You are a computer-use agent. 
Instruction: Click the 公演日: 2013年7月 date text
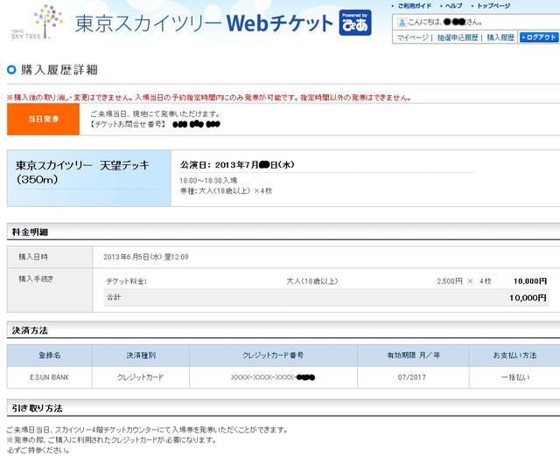coord(237,165)
